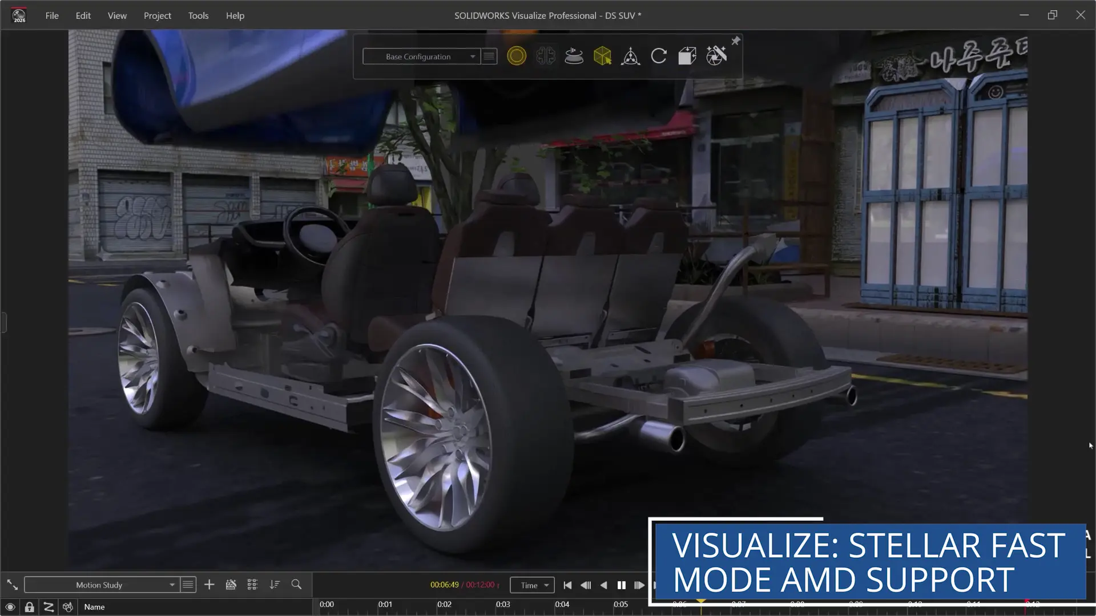This screenshot has width=1096, height=616.
Task: Open the render output camera-shutter icon
Action: [716, 56]
